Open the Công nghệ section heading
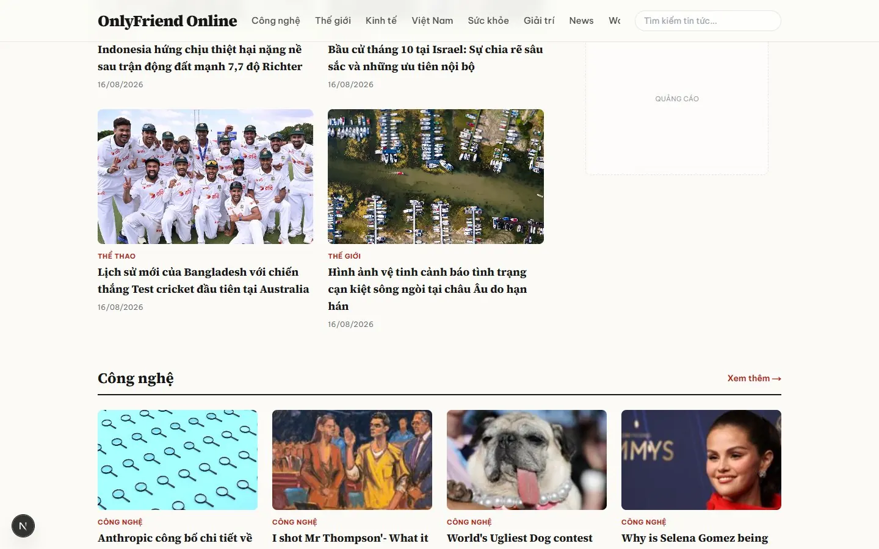Image resolution: width=879 pixels, height=549 pixels. tap(136, 378)
